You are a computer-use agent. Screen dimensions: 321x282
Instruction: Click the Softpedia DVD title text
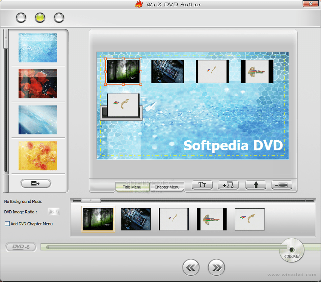pyautogui.click(x=233, y=146)
